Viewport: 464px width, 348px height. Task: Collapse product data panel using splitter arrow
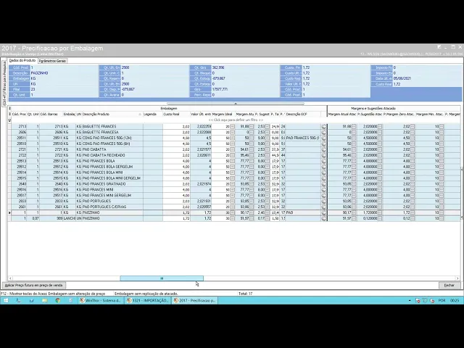(x=236, y=104)
